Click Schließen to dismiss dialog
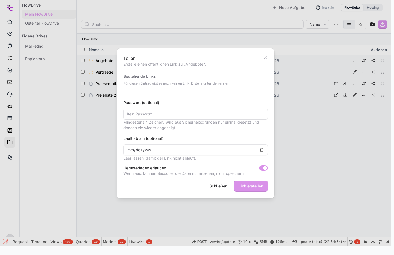Viewport: 394px width, 255px height. click(x=218, y=186)
